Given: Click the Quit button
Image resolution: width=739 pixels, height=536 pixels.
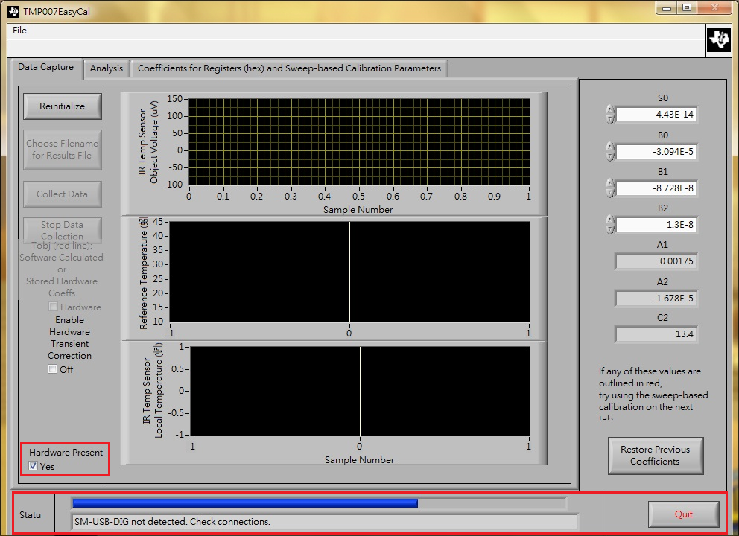Looking at the screenshot, I should (683, 514).
